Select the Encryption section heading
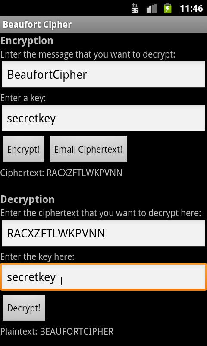This screenshot has width=207, height=346. 27,41
